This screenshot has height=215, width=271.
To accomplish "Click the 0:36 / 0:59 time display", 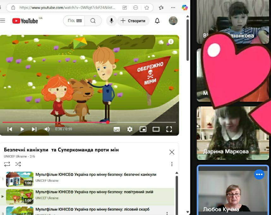I will point(63,129).
